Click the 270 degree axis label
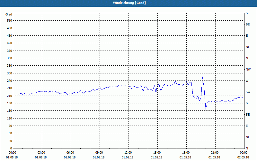This screenshot has height=161, width=257. [10, 81]
